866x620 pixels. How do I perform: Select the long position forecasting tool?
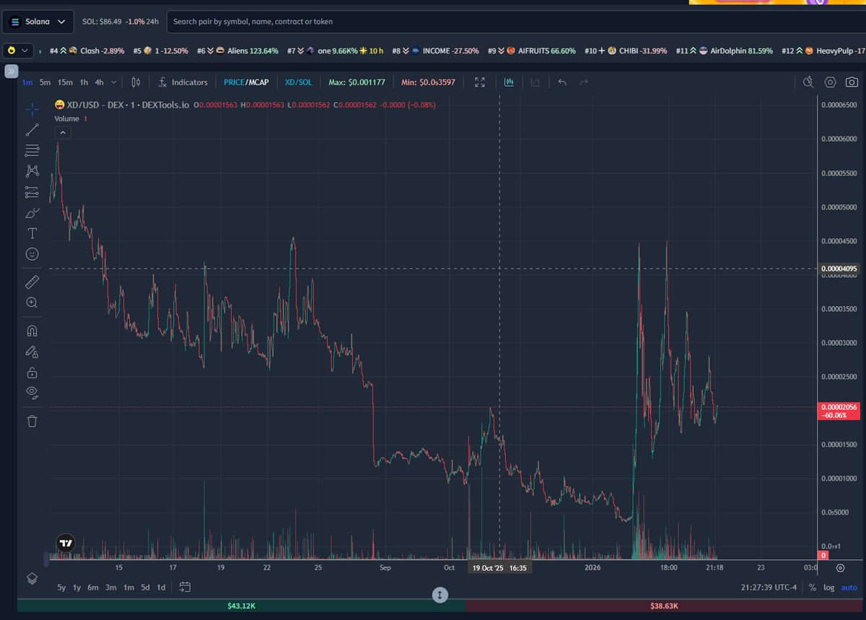click(x=32, y=192)
